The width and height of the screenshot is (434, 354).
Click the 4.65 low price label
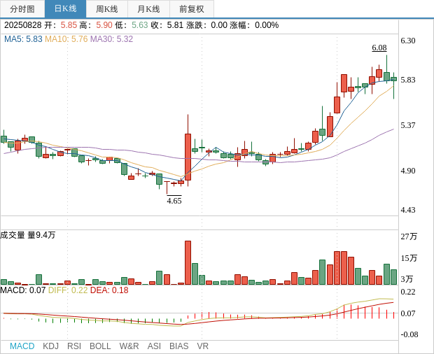pyautogui.click(x=174, y=201)
